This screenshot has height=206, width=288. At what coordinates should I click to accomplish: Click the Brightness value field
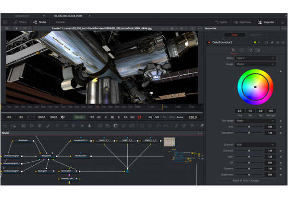pyautogui.click(x=270, y=175)
